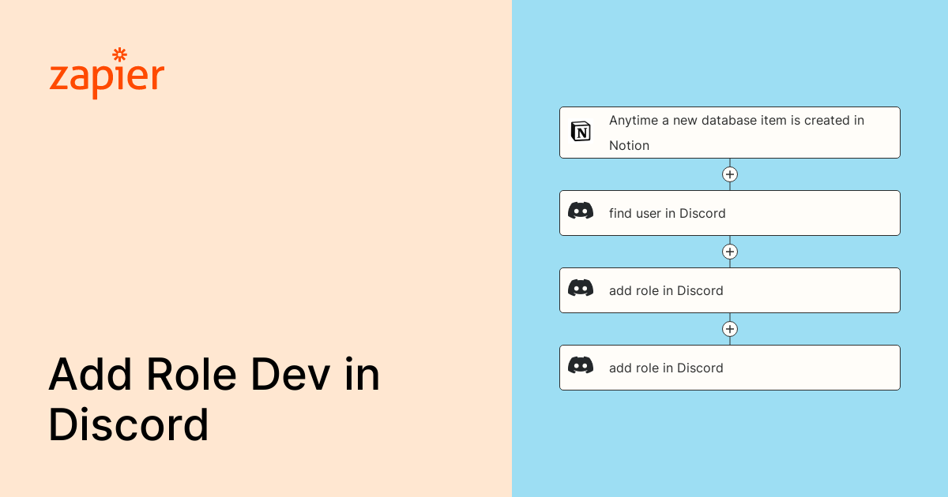Click the 'Add Role Dev in Discord' title
This screenshot has height=497, width=948.
215,398
